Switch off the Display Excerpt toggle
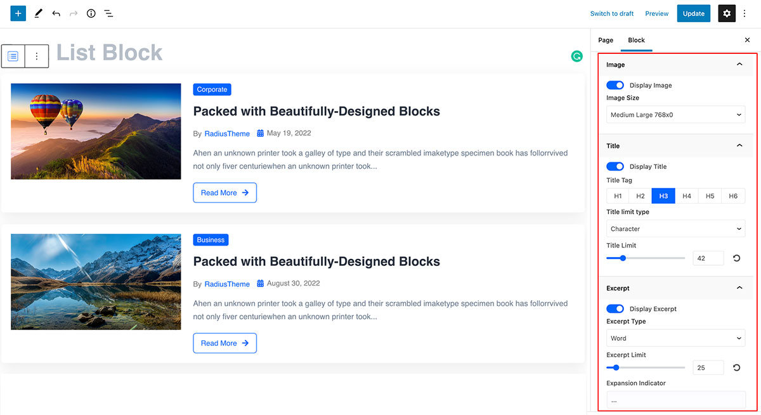Viewport: 761px width, 415px height. 615,308
